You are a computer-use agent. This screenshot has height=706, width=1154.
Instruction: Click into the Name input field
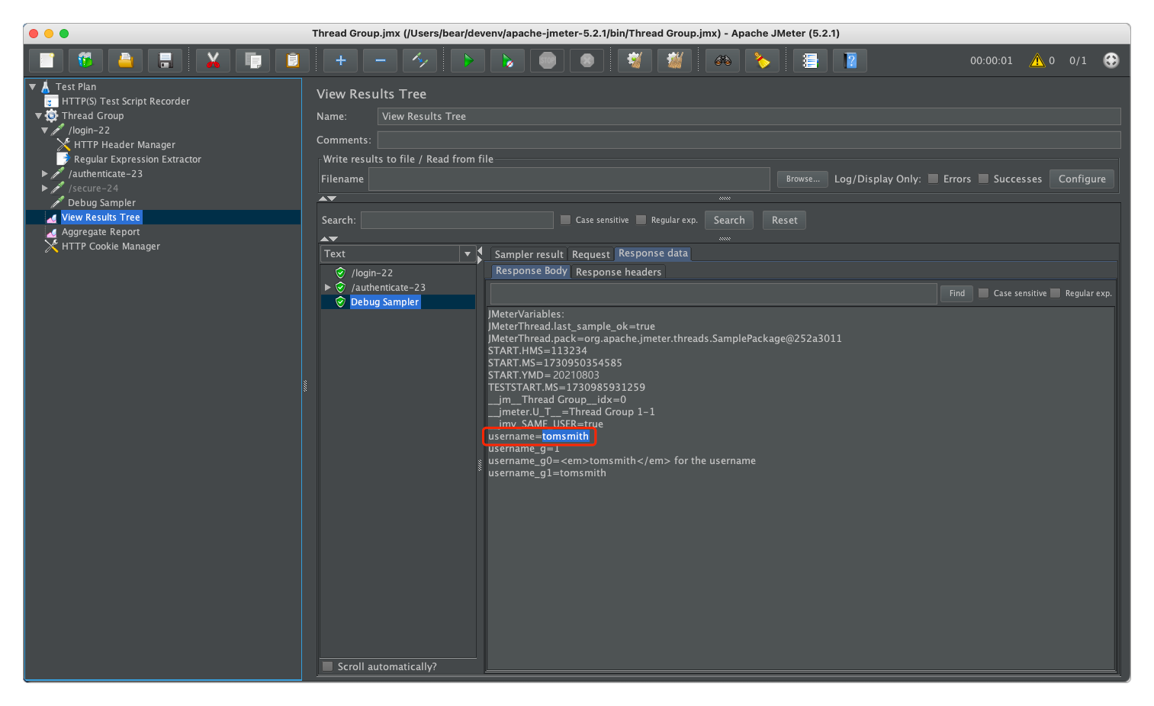pyautogui.click(x=749, y=116)
